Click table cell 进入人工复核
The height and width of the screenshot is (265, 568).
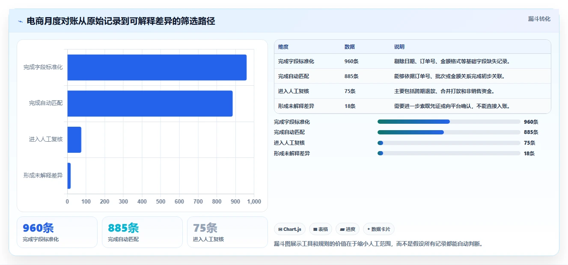(x=294, y=91)
